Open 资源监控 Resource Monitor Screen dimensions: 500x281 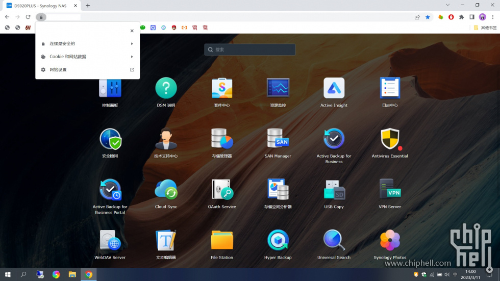278,88
